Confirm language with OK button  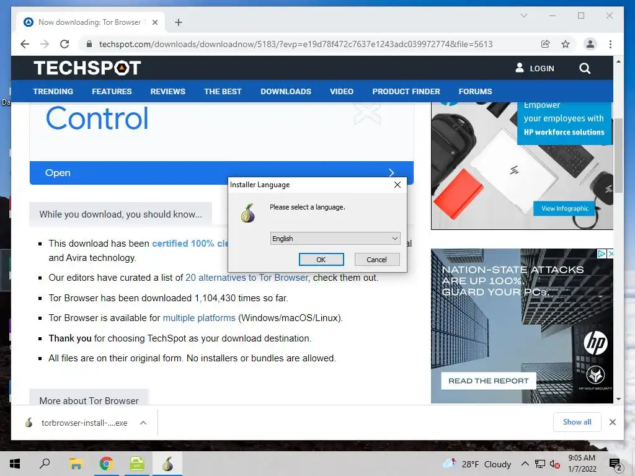(321, 260)
